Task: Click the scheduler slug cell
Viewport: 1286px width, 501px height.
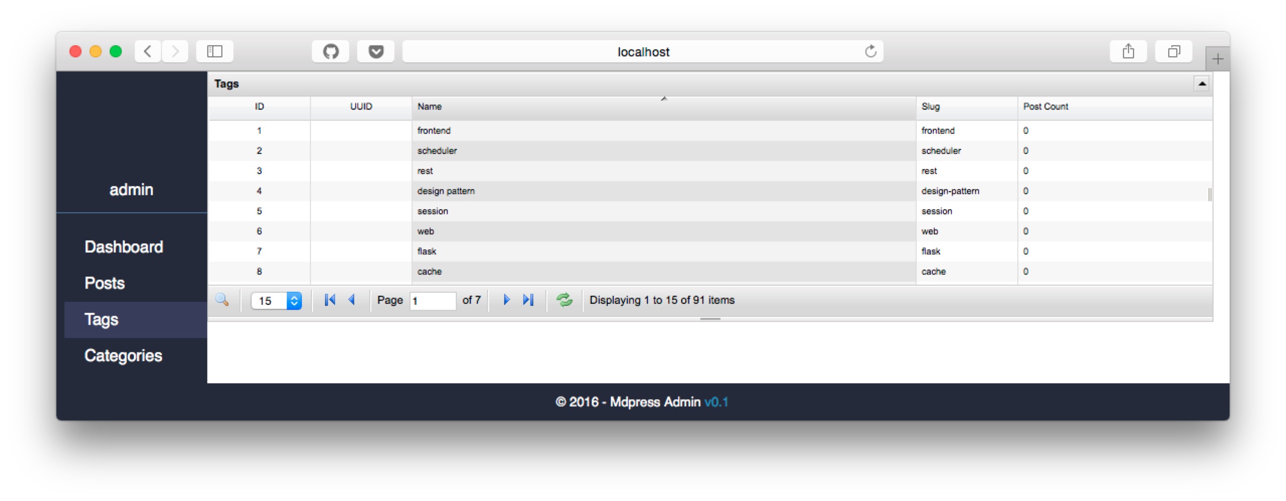Action: tap(967, 151)
